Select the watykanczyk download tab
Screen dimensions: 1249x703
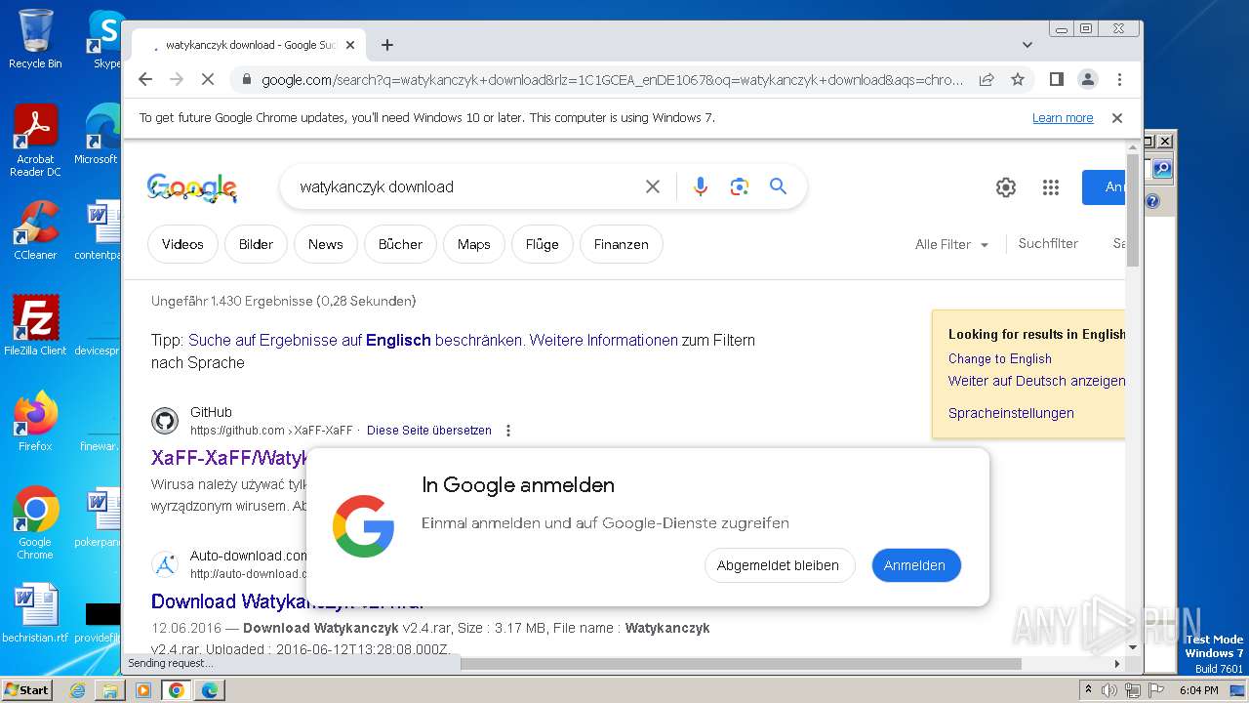[249, 45]
